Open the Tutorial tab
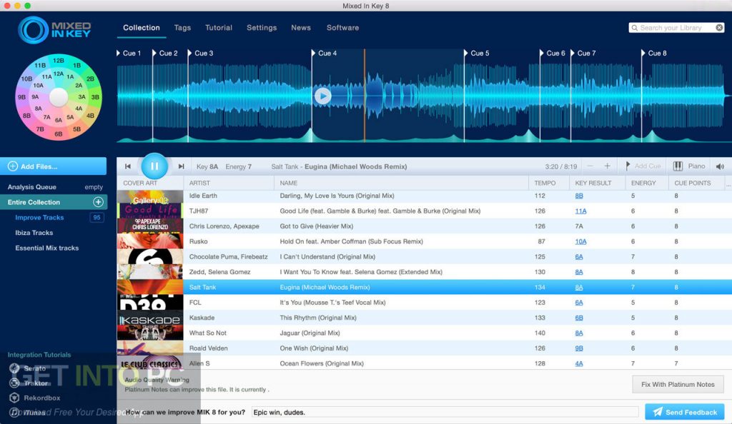 pos(219,28)
